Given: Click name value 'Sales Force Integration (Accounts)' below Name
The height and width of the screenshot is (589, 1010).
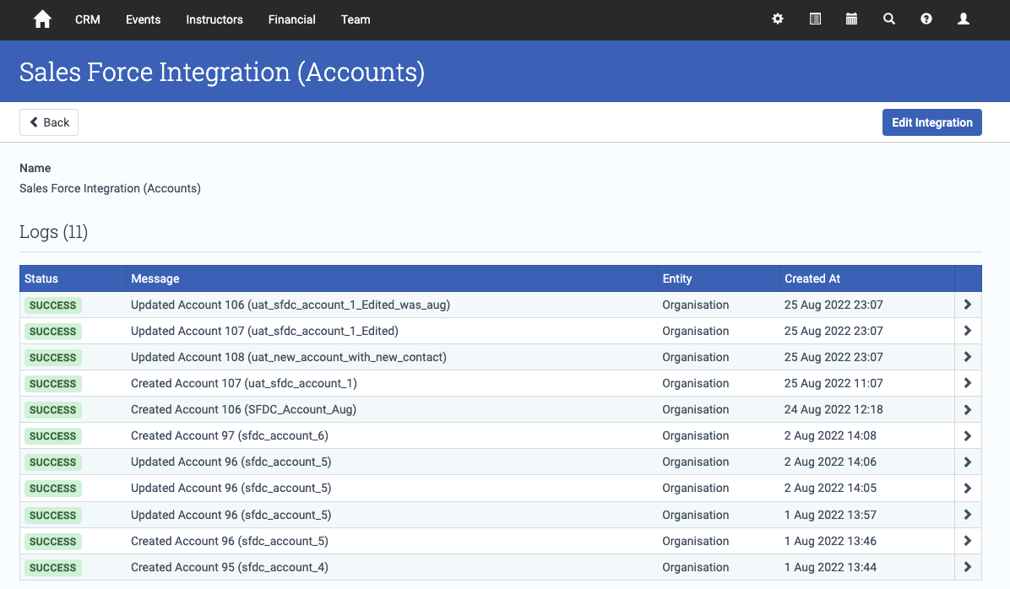Looking at the screenshot, I should [x=110, y=189].
